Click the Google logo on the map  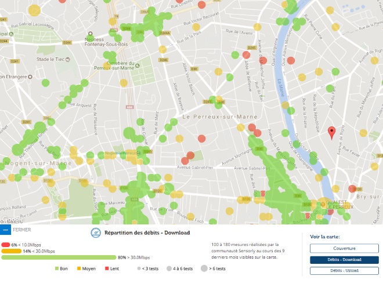click(12, 220)
